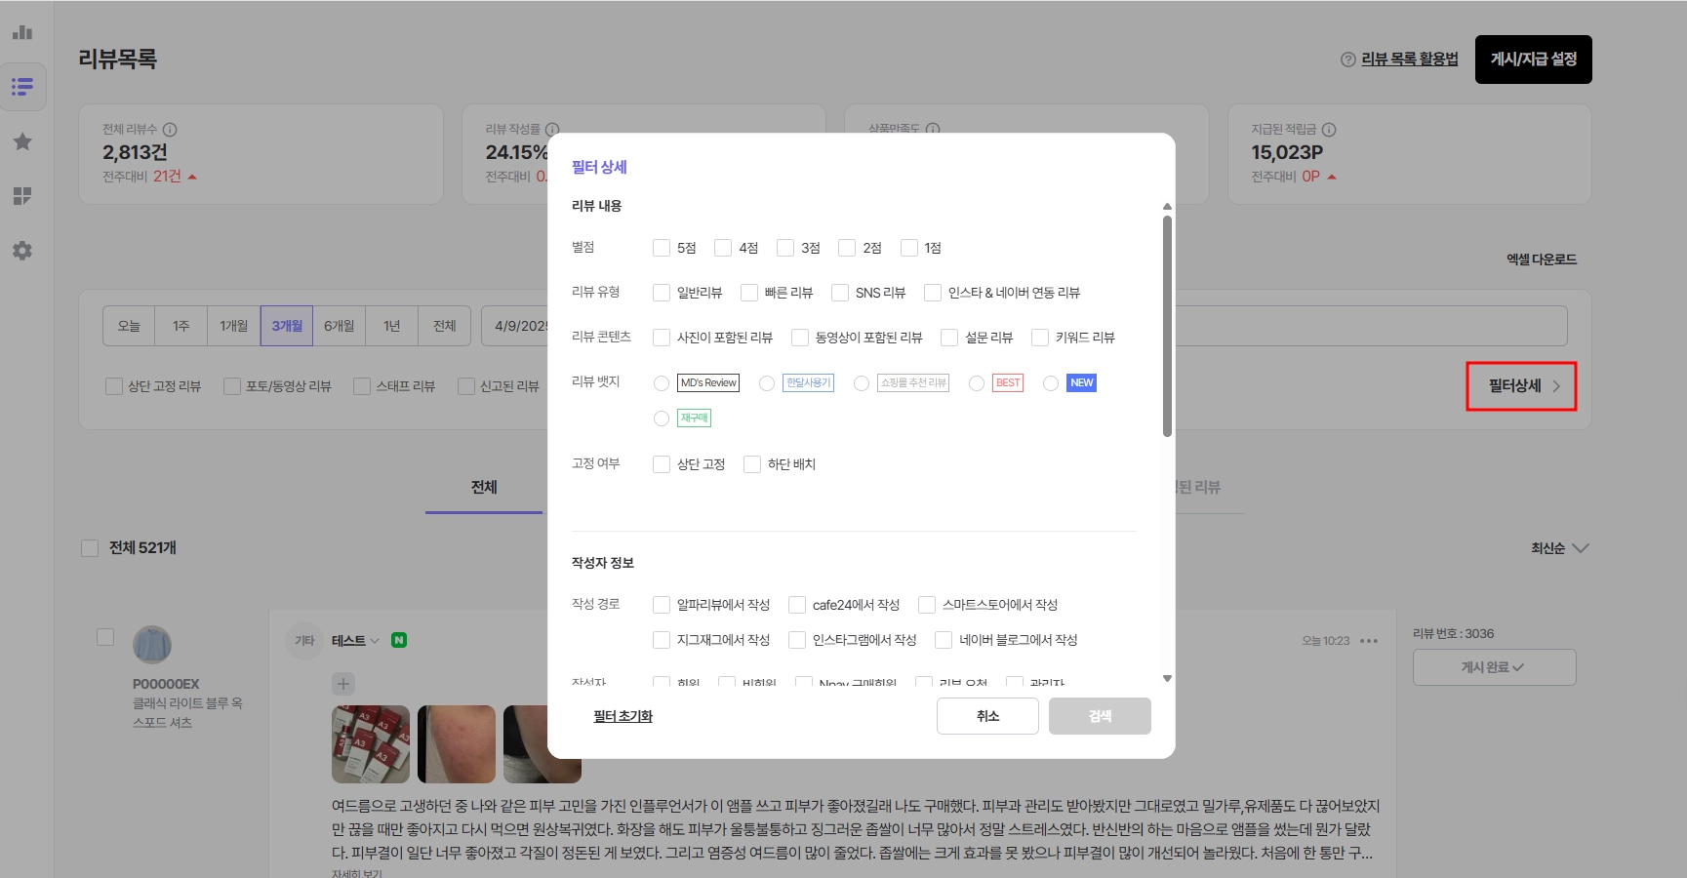The image size is (1687, 878).
Task: Open the 최신순 sort dropdown
Action: [x=1559, y=548]
